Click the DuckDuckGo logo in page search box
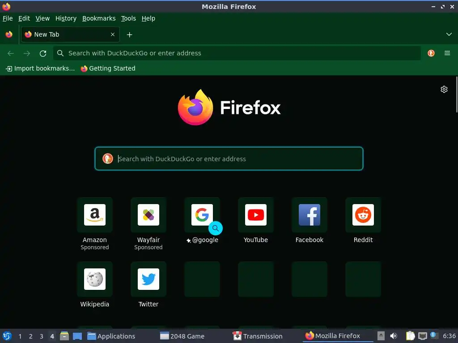The height and width of the screenshot is (343, 458). tap(108, 159)
